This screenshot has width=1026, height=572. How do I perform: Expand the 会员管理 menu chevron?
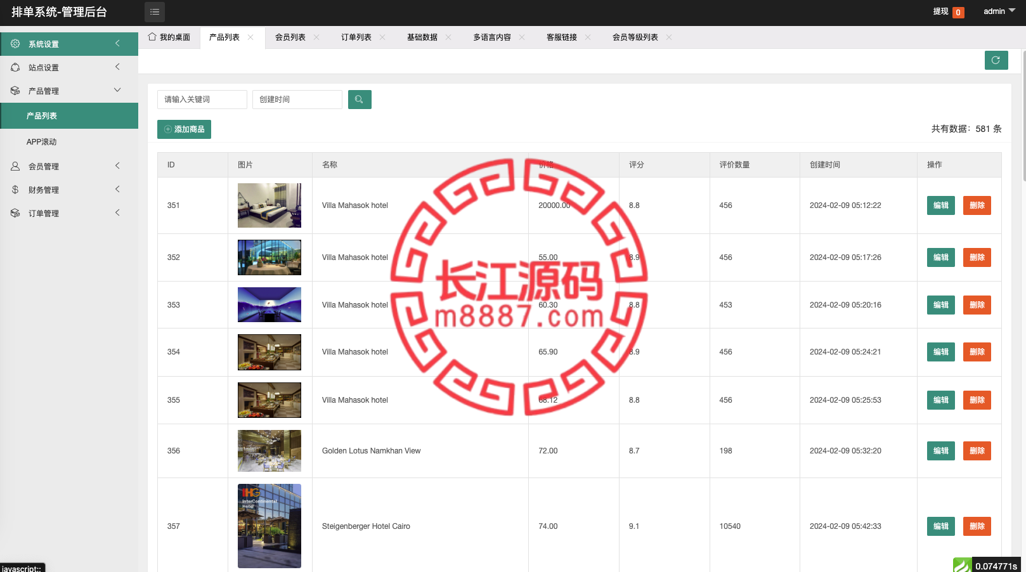pos(117,166)
